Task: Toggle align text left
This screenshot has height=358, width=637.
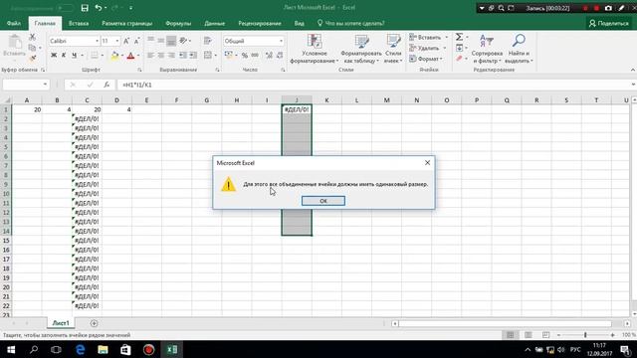Action: (x=150, y=56)
